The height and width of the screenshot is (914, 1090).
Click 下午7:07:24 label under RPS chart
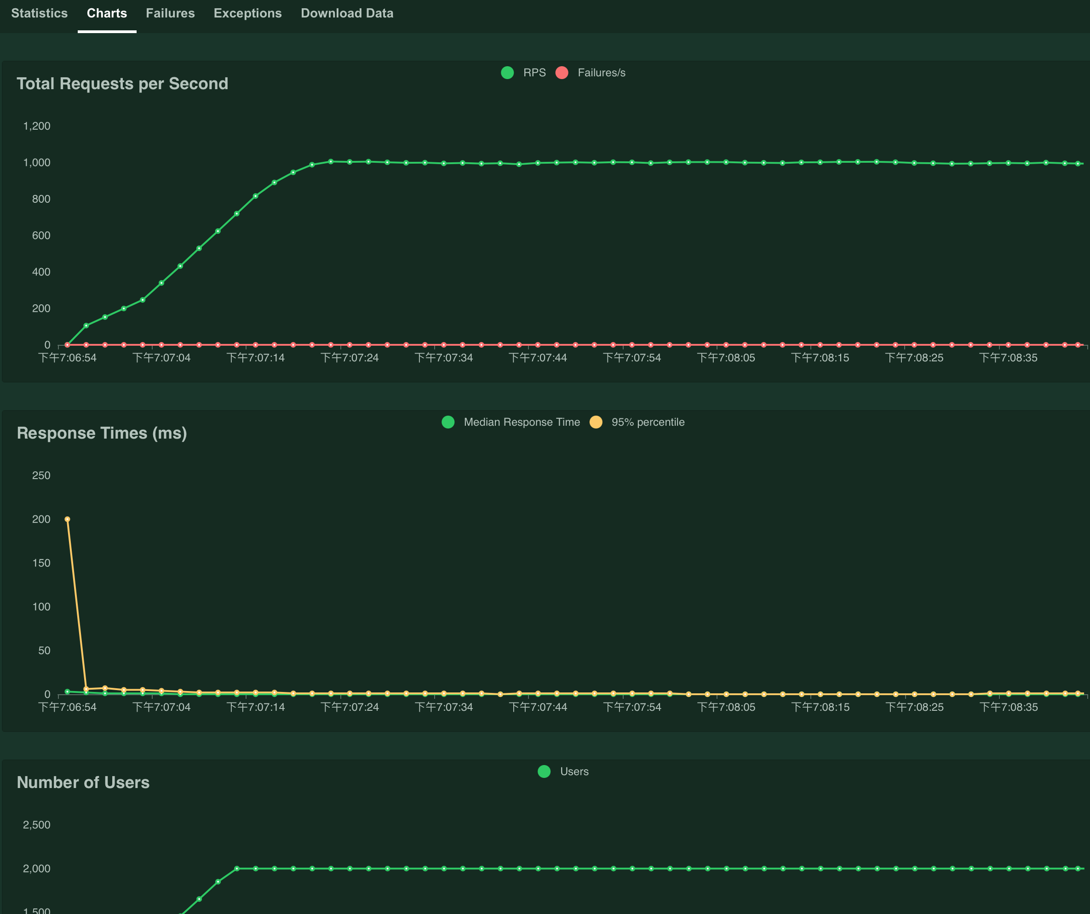tap(350, 358)
